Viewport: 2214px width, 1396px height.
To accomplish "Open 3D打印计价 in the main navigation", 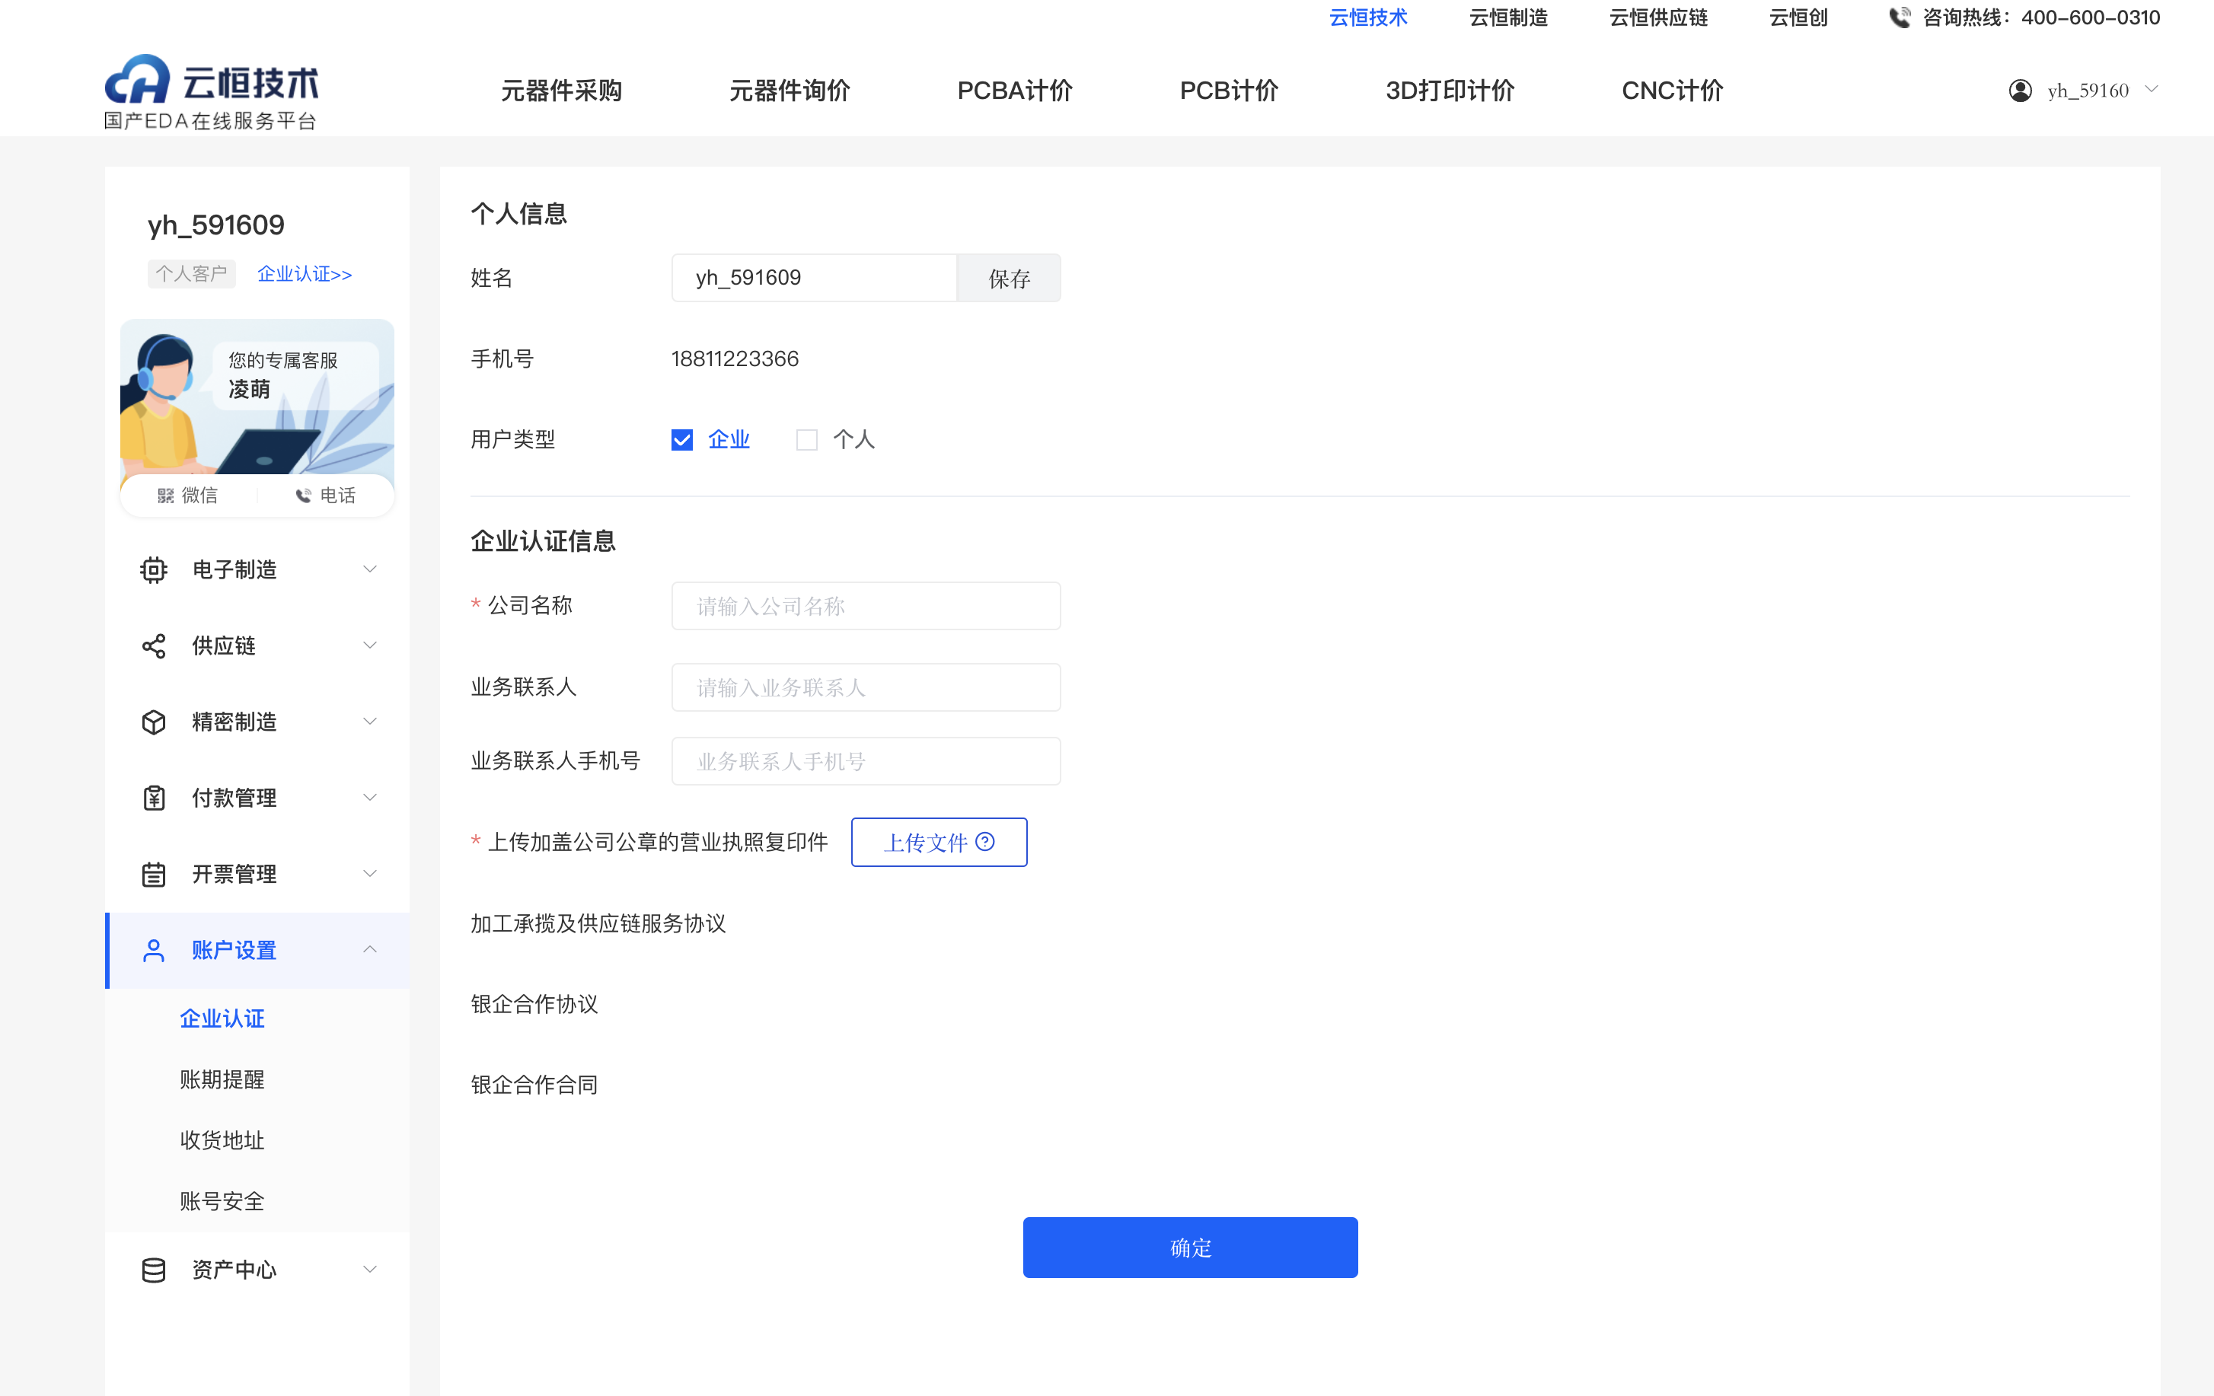I will click(x=1450, y=91).
